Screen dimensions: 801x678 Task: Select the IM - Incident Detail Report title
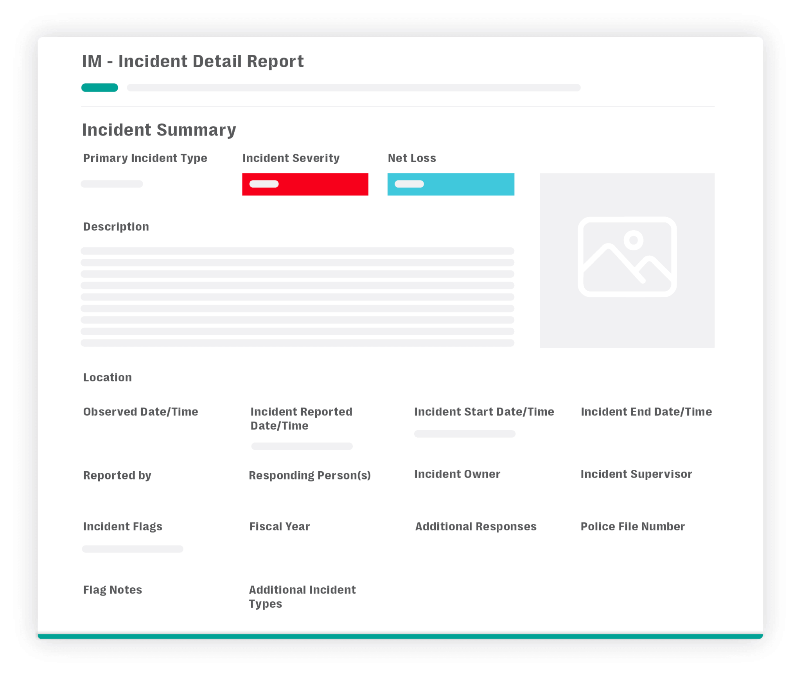192,61
